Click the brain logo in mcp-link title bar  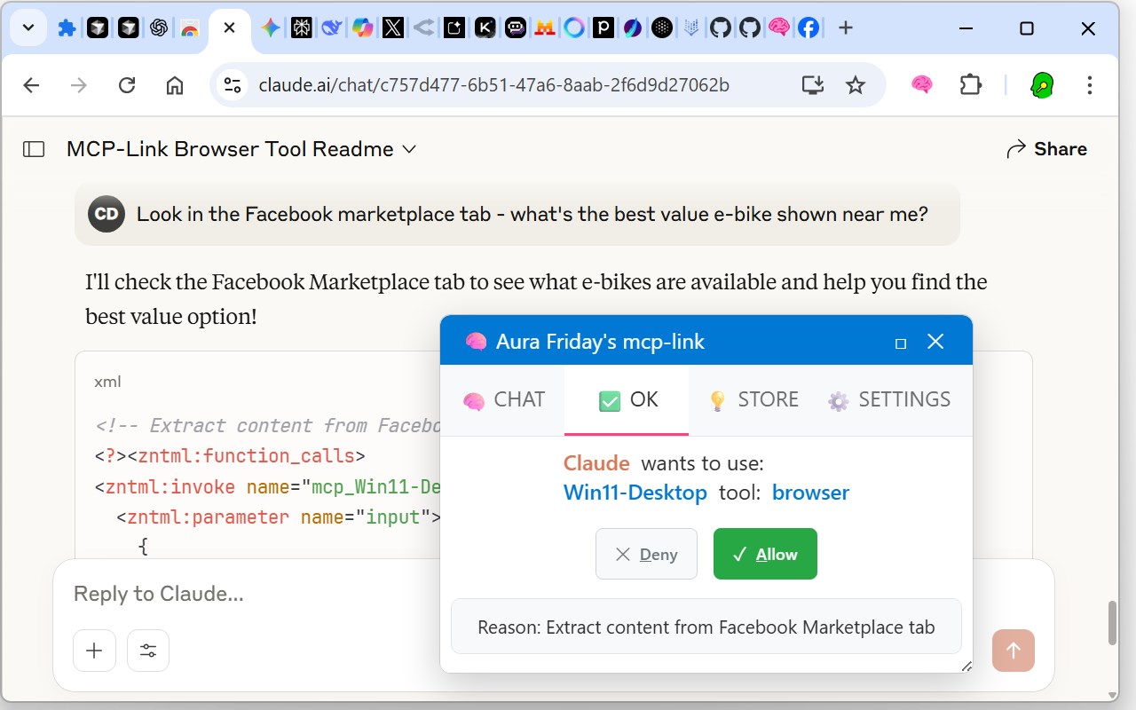(476, 342)
